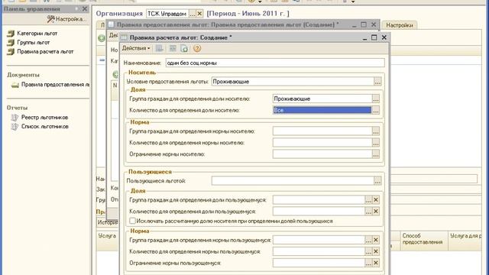Screen dimensions: 489x275
Task: Open Категории льгот in control panel
Action: pyautogui.click(x=37, y=34)
